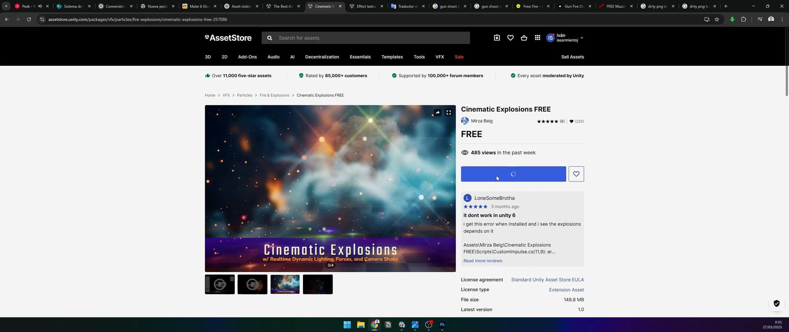The width and height of the screenshot is (789, 332).
Task: Select the first video thumbnail
Action: point(220,284)
